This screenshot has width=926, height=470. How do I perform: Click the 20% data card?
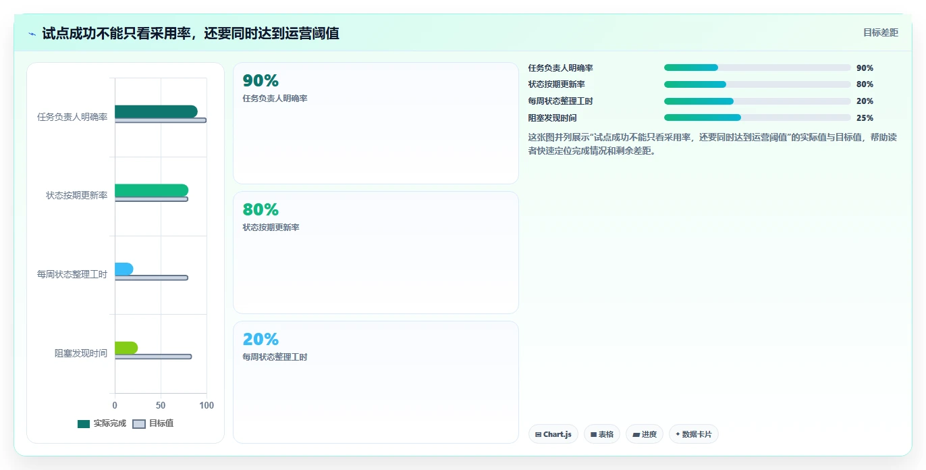[376, 382]
